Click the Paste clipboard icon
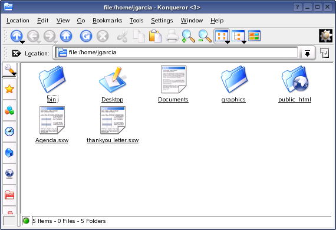The width and height of the screenshot is (336, 230). (x=155, y=36)
